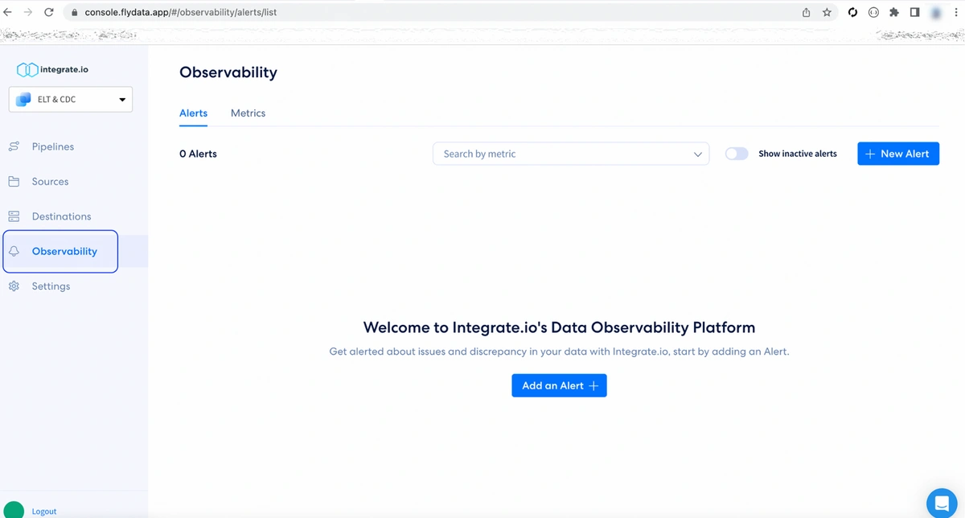
Task: Click the circular sync extension icon
Action: 853,13
